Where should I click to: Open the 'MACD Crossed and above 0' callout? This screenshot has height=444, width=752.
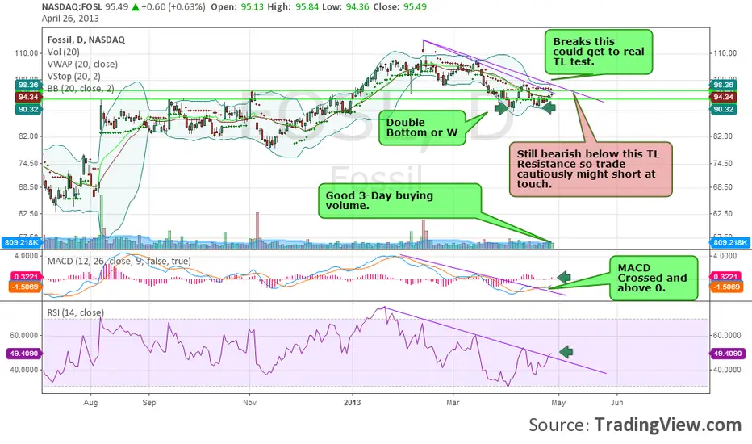point(654,278)
